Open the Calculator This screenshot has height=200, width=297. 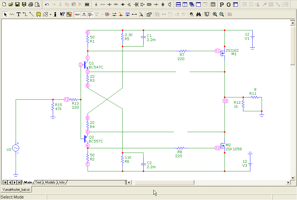[213, 5]
